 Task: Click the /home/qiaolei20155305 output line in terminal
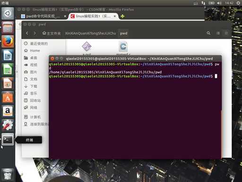[x=105, y=72]
